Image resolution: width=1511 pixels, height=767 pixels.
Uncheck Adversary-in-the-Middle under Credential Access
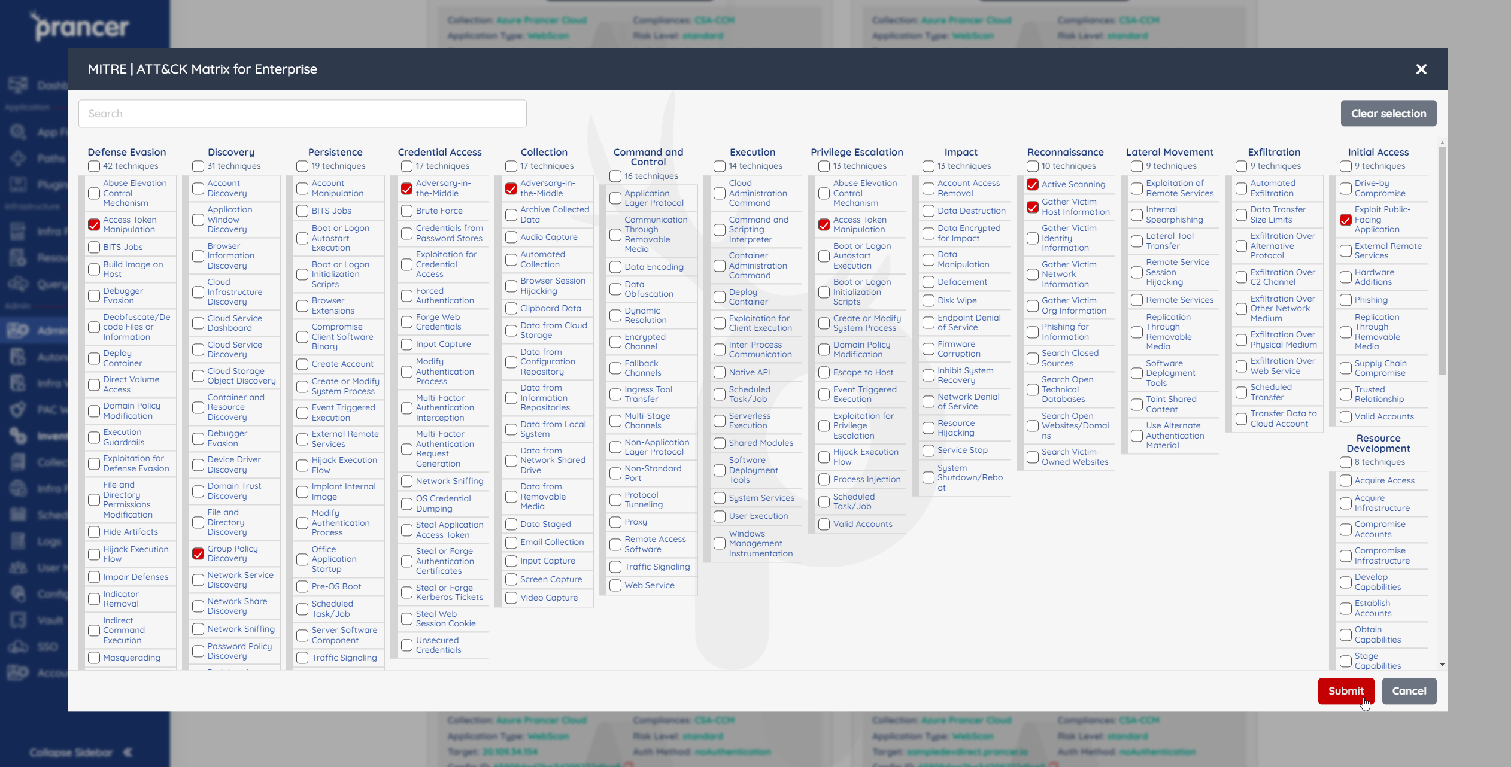pyautogui.click(x=406, y=189)
